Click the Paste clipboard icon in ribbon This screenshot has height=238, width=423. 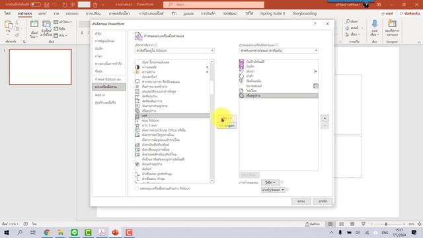tap(8, 24)
